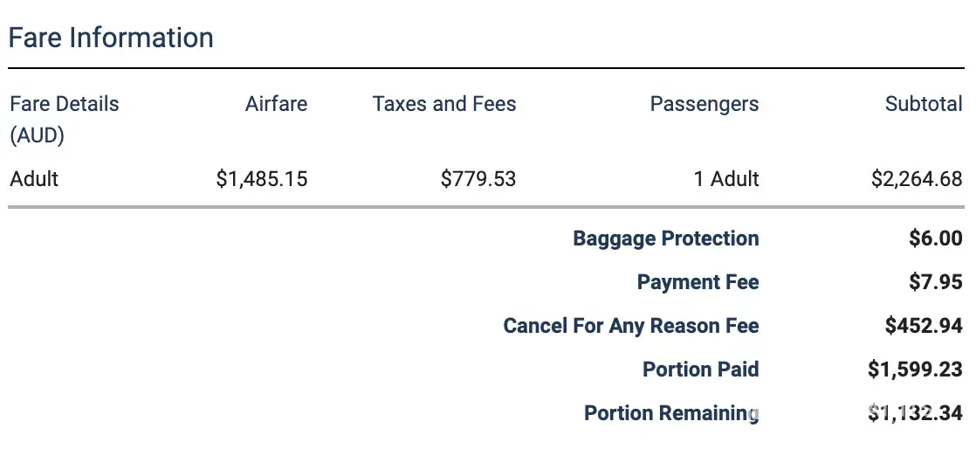
Task: Click the Cancel For Any Reason Fee label
Action: [630, 326]
